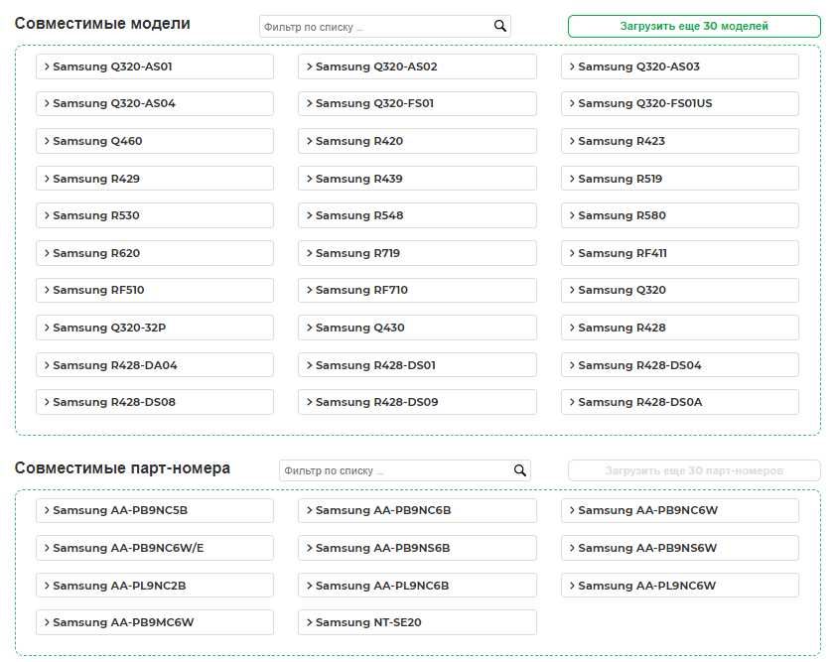This screenshot has width=832, height=662.
Task: Open Samsung Q320-AS04 entry
Action: 155,103
